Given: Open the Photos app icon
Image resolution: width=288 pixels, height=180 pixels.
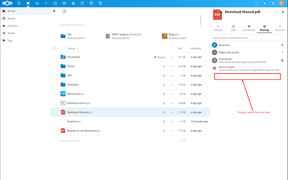Looking at the screenshot, I should pyautogui.click(x=37, y=3).
